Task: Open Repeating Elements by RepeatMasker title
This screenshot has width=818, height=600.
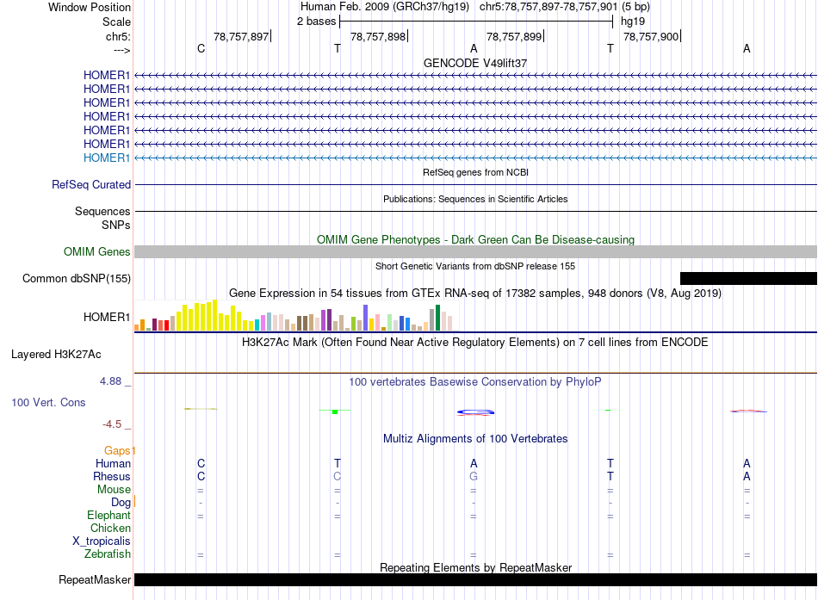Action: tap(475, 567)
